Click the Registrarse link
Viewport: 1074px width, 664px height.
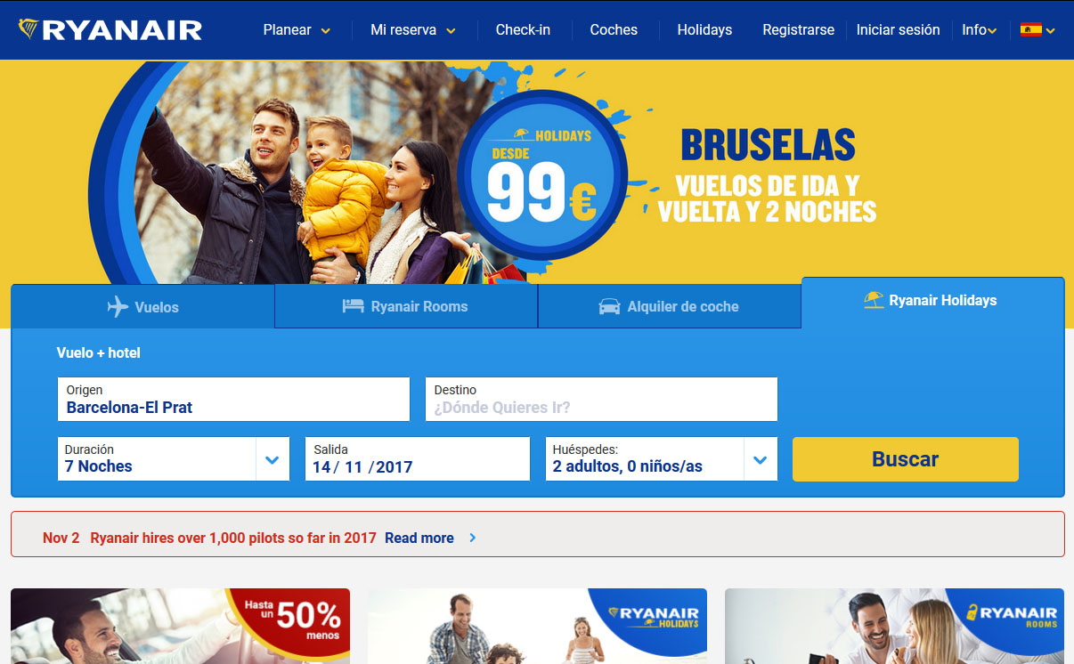(798, 29)
